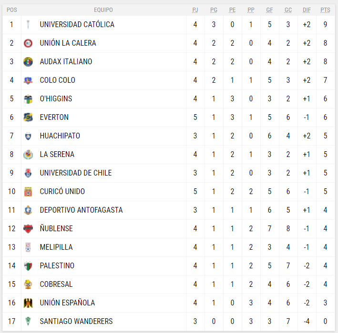338x333 pixels.
Task: Click the Colo Colo crest icon
Action: (x=28, y=80)
